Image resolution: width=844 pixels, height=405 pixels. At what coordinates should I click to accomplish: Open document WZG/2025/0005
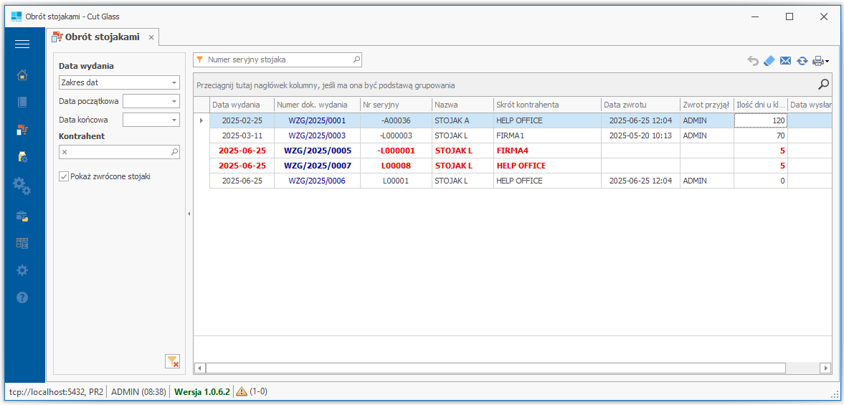click(317, 151)
